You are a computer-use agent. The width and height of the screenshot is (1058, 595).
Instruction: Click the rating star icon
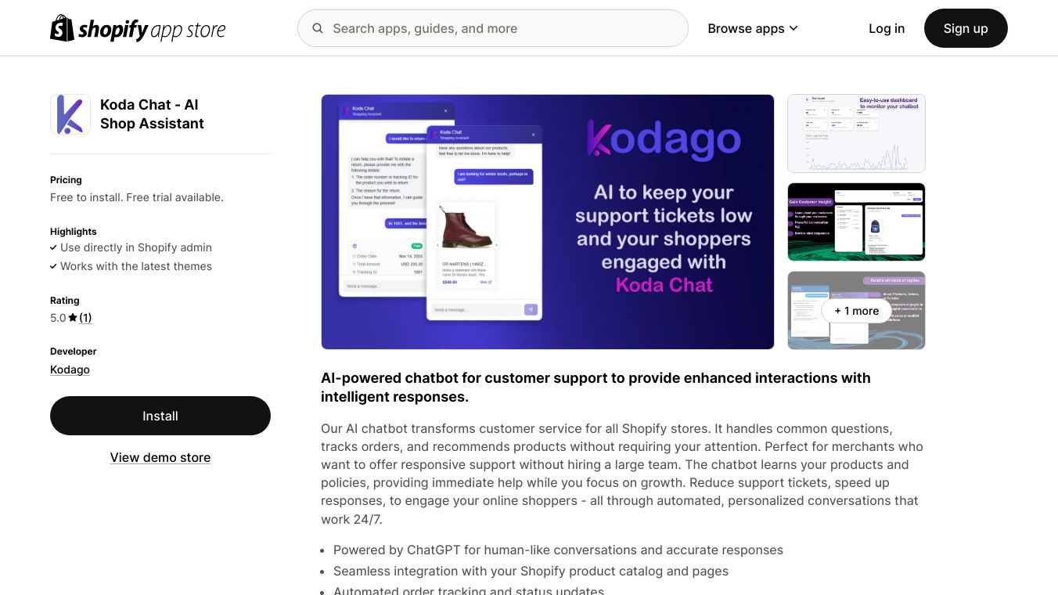point(73,318)
